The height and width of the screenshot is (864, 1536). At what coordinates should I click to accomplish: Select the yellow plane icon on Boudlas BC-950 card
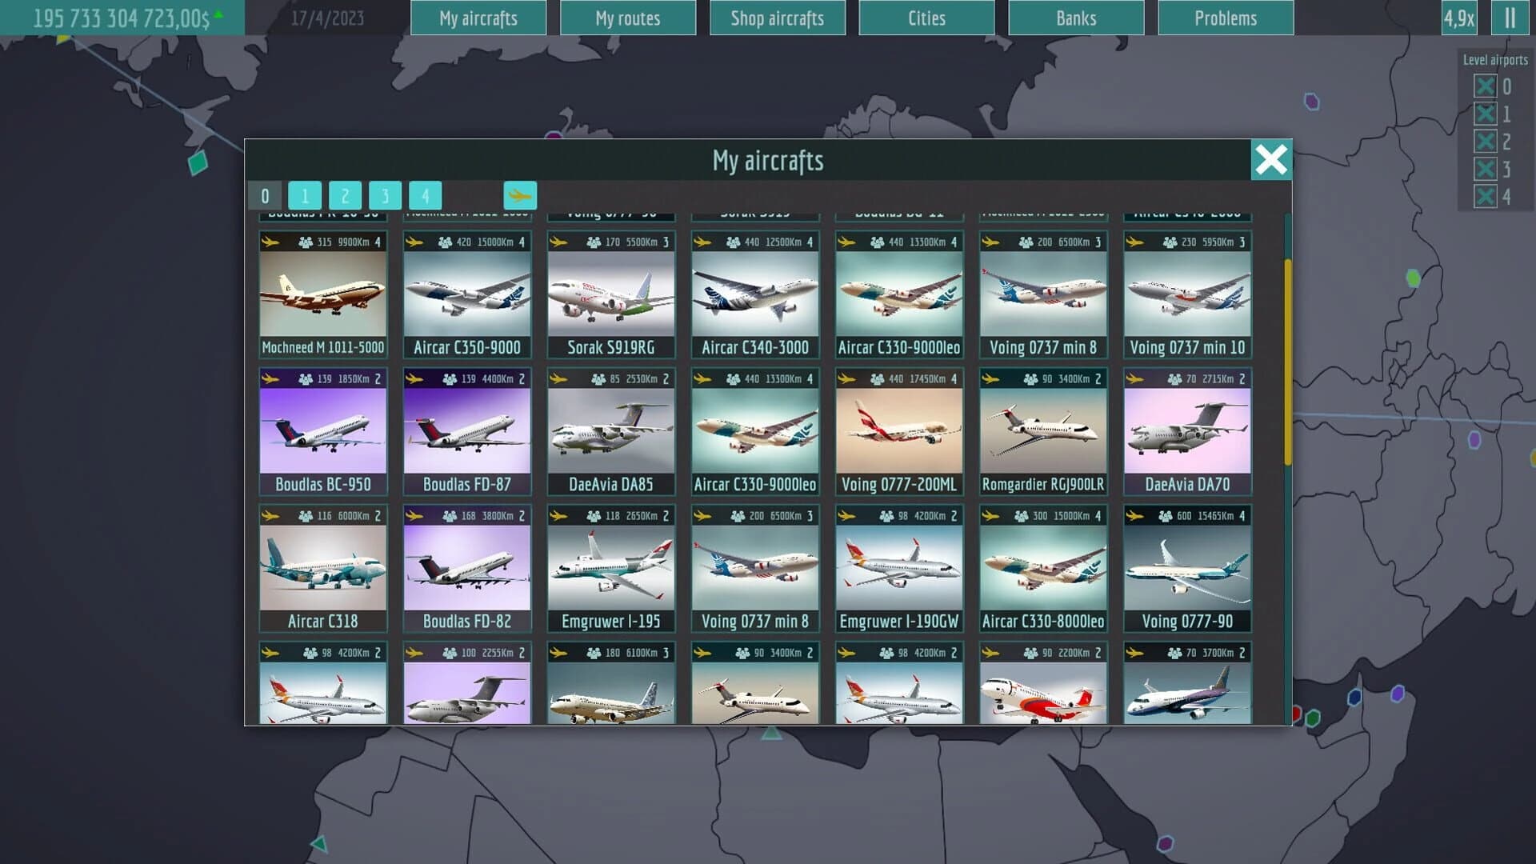(270, 378)
